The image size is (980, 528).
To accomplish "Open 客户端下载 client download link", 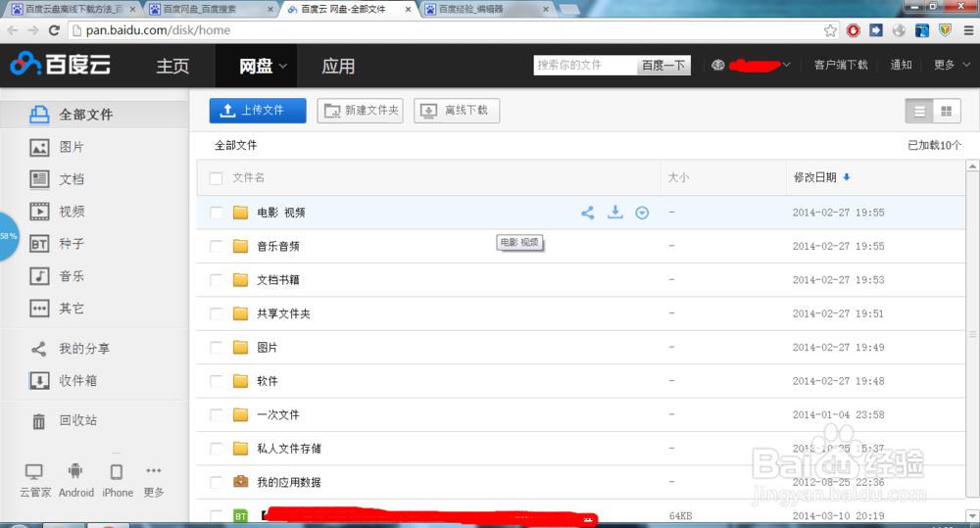I will [x=841, y=65].
